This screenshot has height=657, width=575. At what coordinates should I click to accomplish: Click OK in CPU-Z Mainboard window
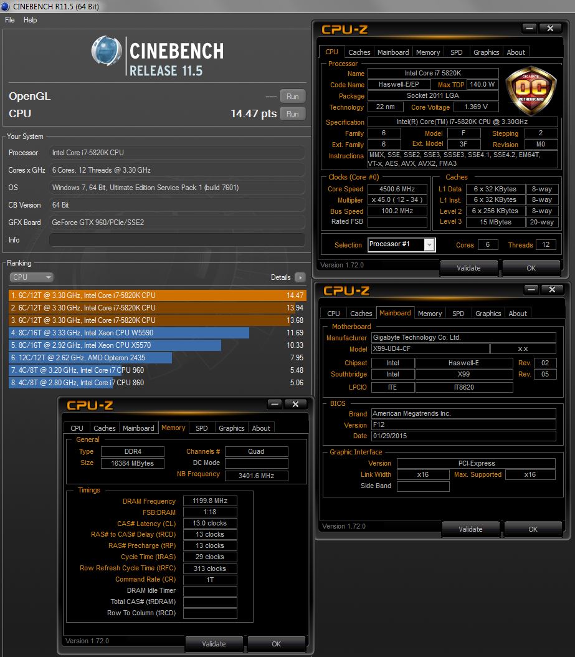pos(533,529)
